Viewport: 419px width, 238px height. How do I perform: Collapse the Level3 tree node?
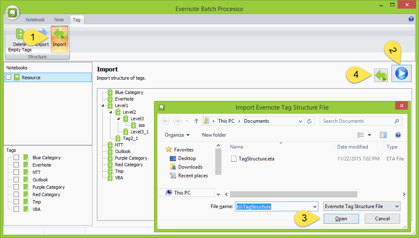[x=118, y=119]
